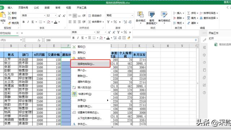The width and height of the screenshot is (231, 130).
Task: Click the cell containing 石无忌
Action: (x=11, y=74)
